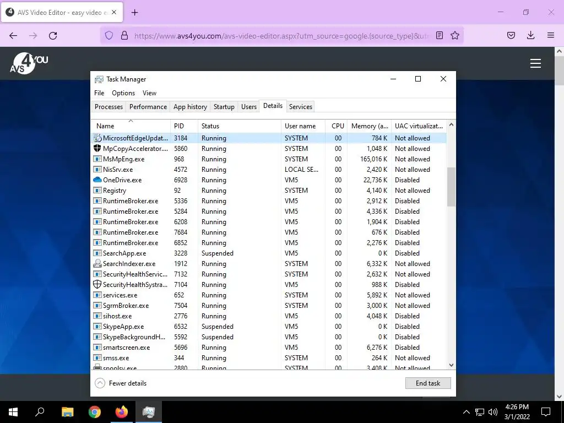The width and height of the screenshot is (564, 423).
Task: Click the End task button
Action: pos(427,383)
